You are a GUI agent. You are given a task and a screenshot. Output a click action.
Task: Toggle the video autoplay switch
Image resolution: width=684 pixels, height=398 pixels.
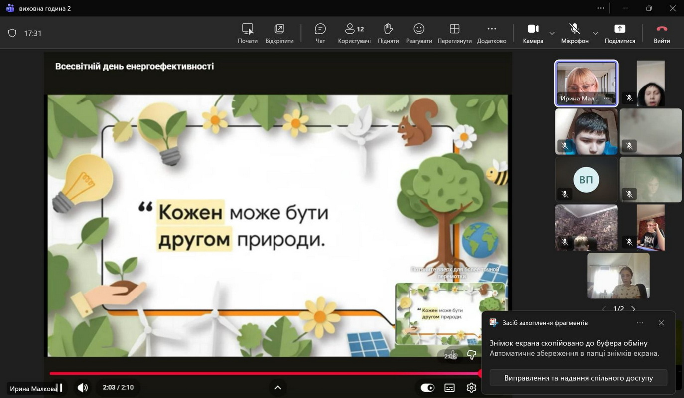click(427, 388)
